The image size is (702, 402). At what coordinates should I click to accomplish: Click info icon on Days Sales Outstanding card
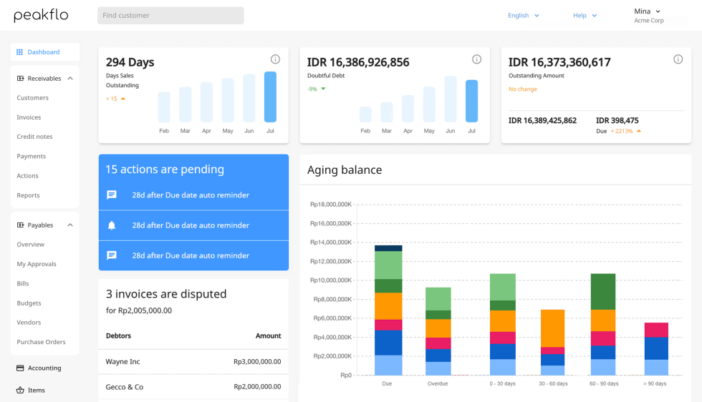[275, 59]
